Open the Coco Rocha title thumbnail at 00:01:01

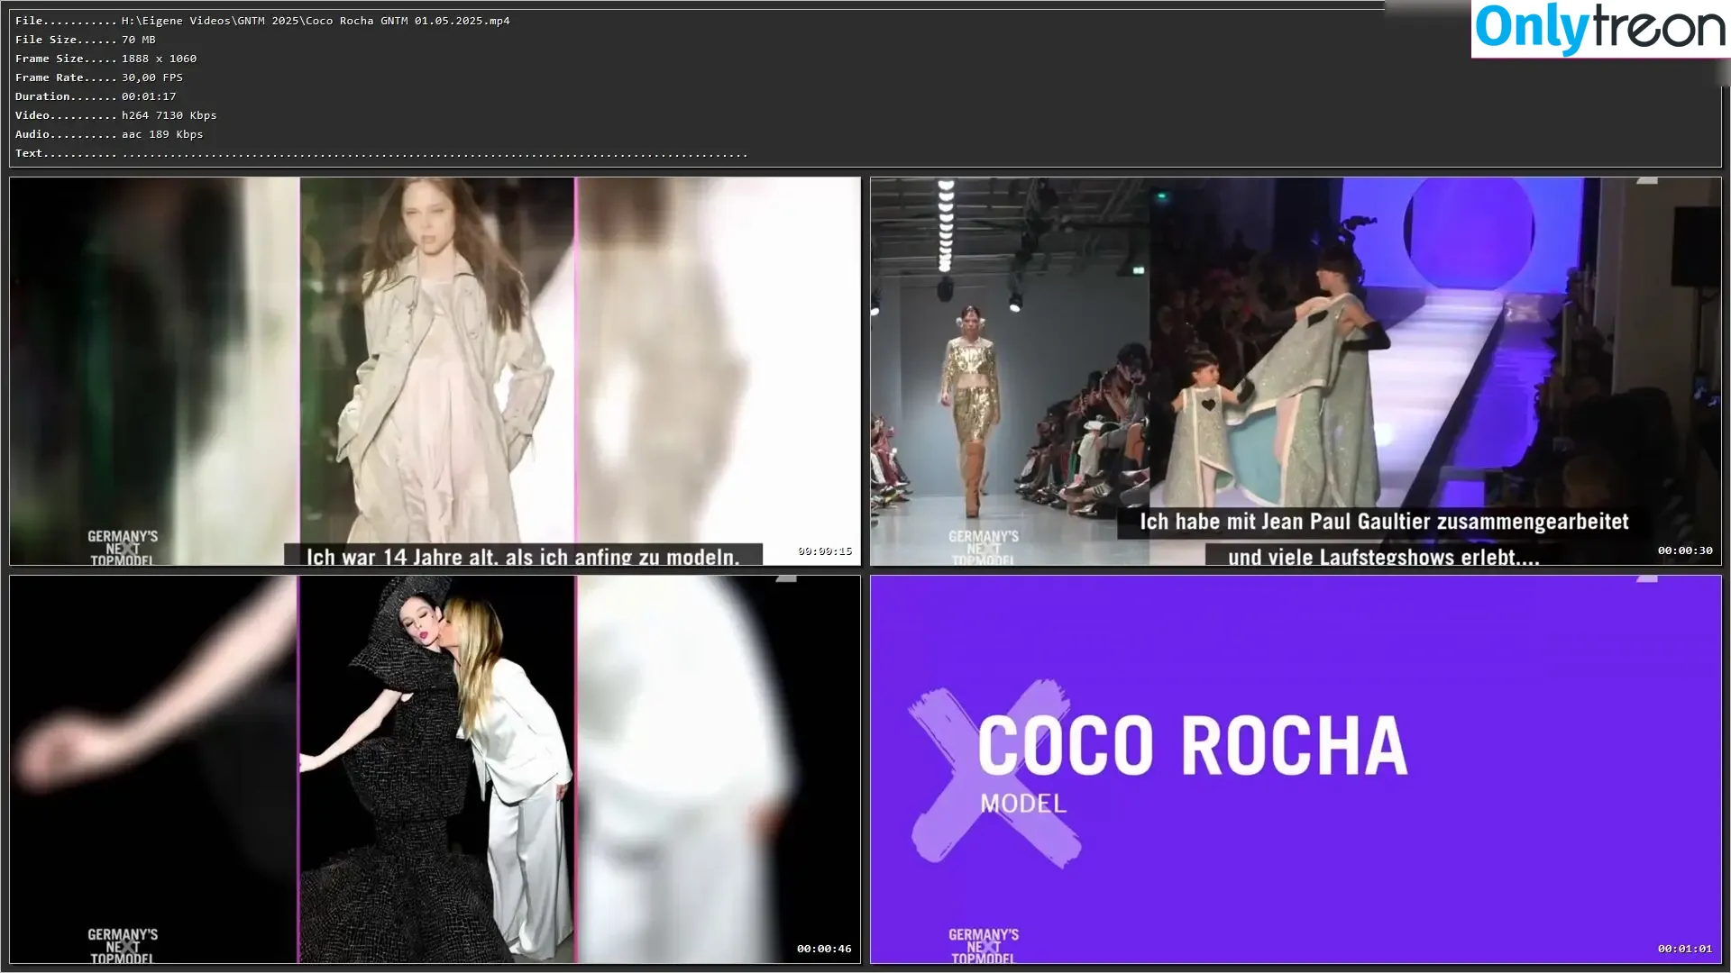point(1296,769)
